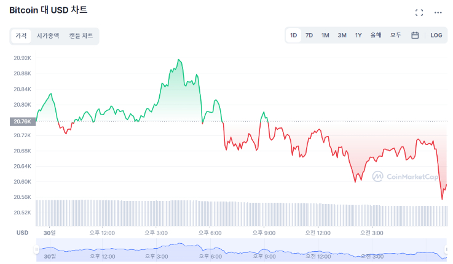Switch to the 시가총액 tab
This screenshot has width=453, height=264.
click(x=48, y=36)
